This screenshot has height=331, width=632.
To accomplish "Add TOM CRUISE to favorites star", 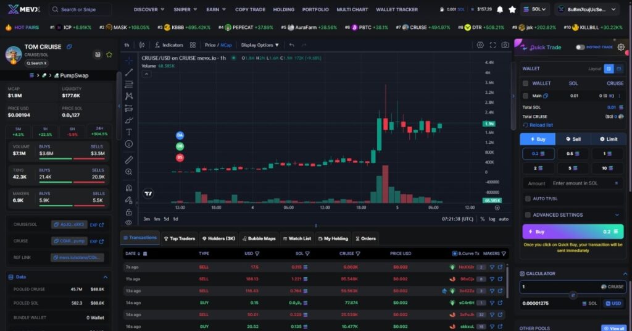I will [109, 54].
